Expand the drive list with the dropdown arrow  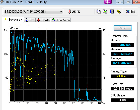pos(61,12)
